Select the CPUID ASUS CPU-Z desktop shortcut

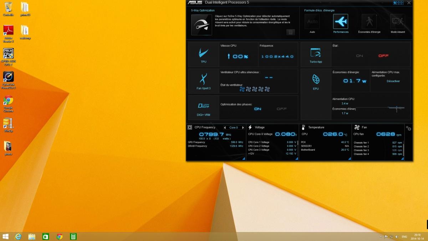[8, 57]
